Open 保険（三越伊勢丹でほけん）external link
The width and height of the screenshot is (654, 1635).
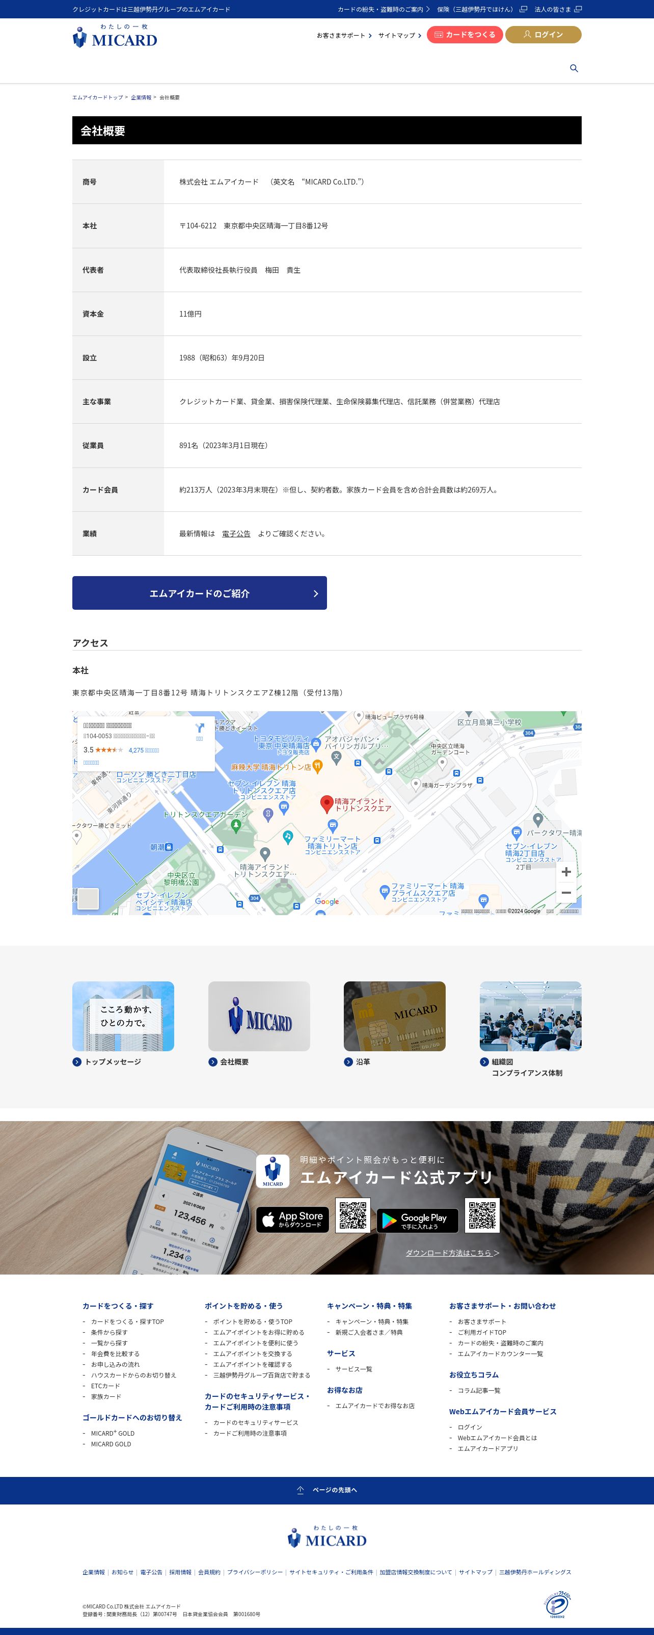point(482,10)
